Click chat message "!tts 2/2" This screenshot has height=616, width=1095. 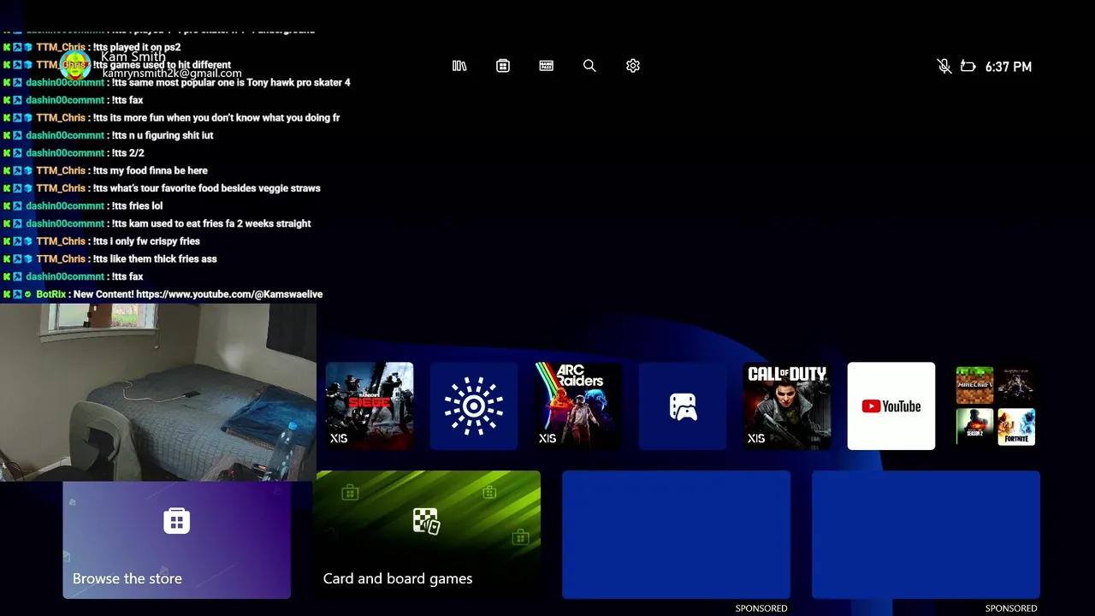click(127, 152)
